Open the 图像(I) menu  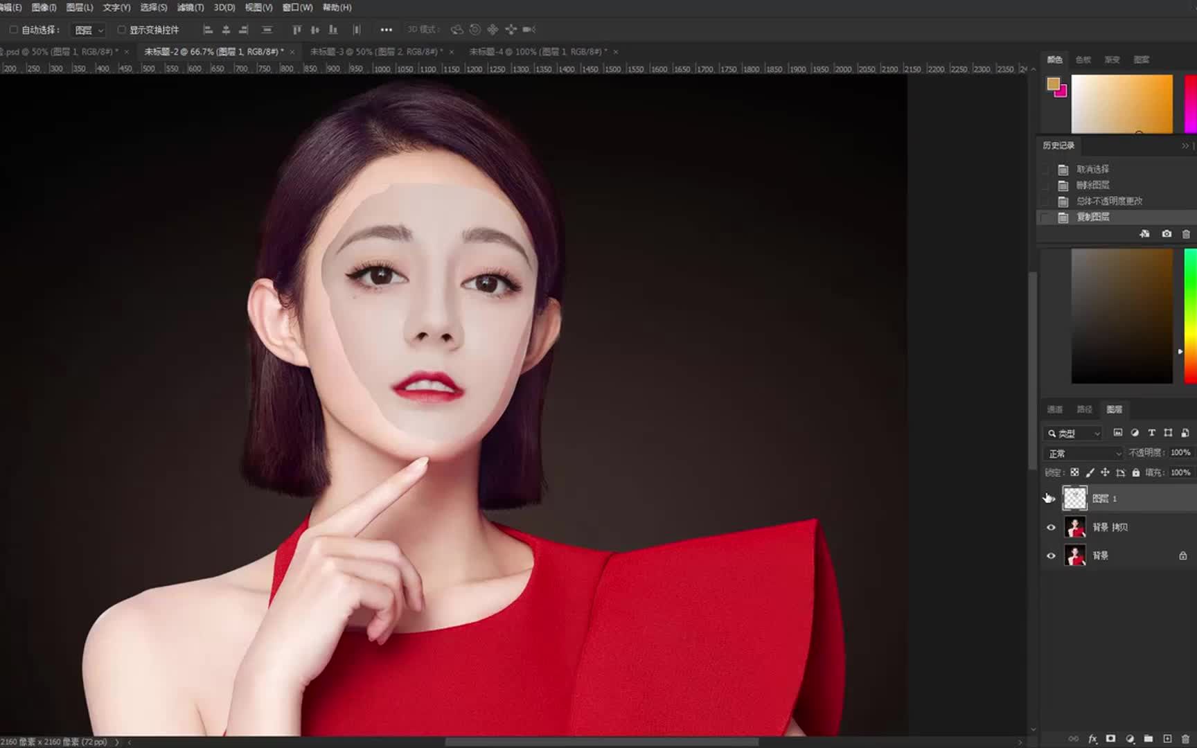point(44,8)
